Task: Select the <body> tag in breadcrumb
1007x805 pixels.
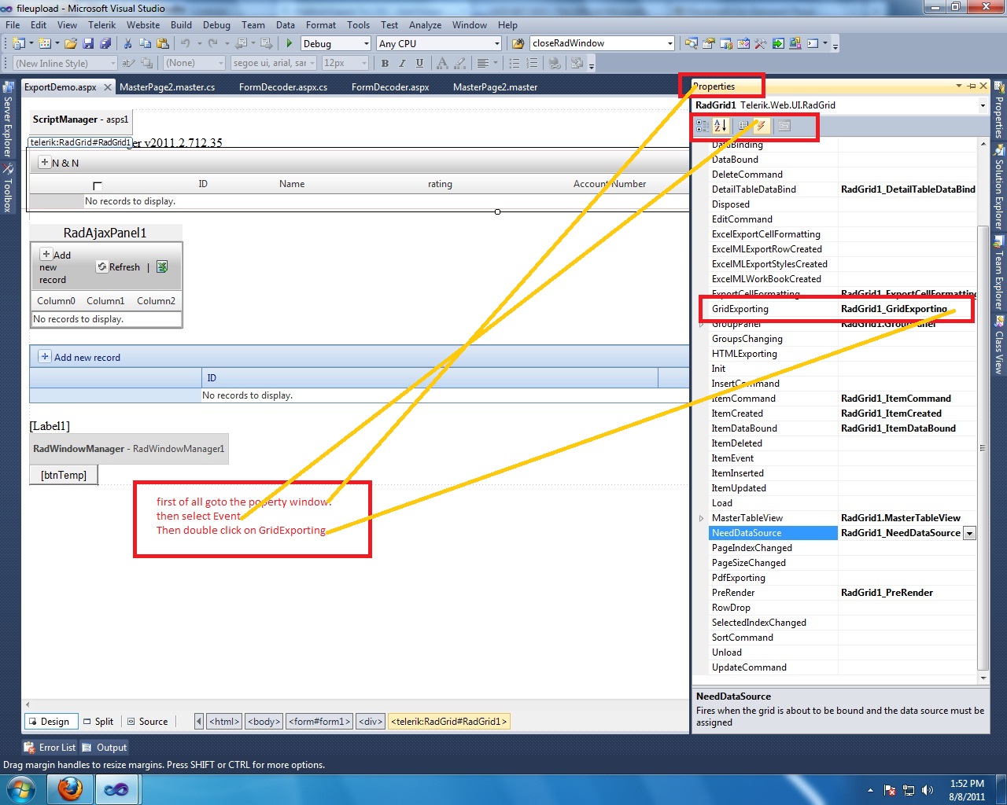Action: (x=264, y=722)
